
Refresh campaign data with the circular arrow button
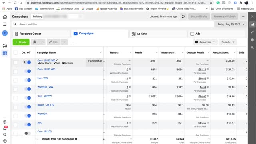coord(183,16)
